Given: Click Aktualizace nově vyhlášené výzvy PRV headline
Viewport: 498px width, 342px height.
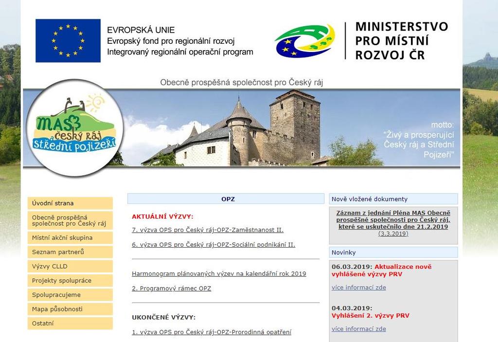Looking at the screenshot, I should point(382,270).
